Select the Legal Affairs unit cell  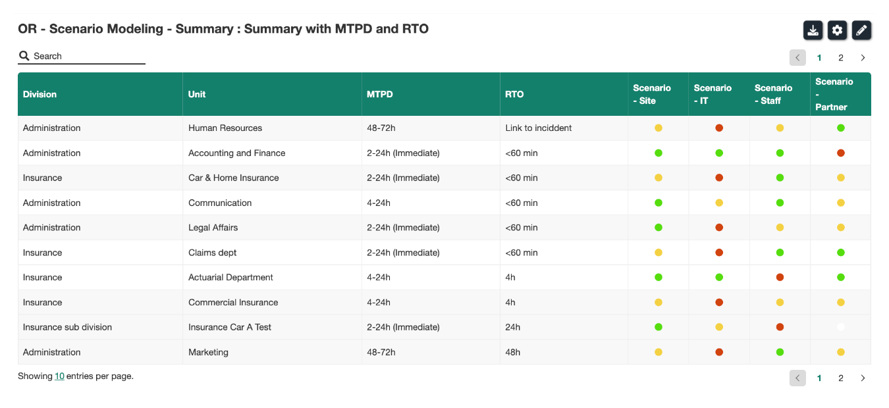[x=272, y=228]
